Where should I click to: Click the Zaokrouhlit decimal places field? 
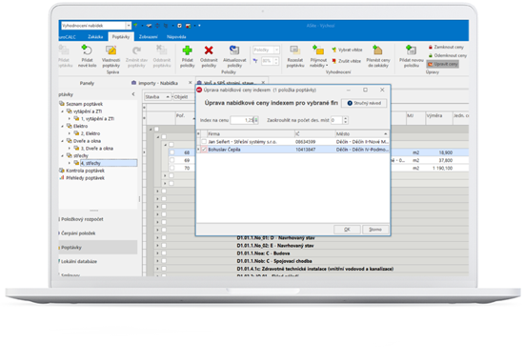point(336,120)
